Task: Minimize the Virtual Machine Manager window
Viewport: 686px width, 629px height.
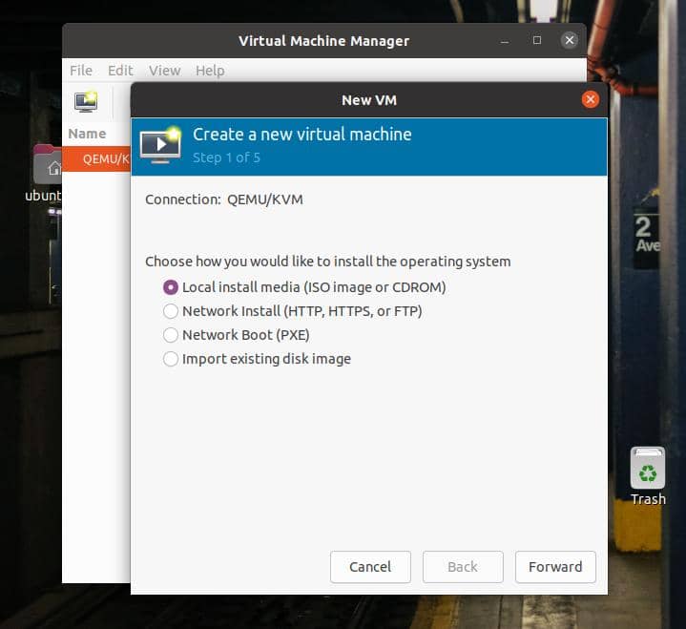Action: pos(504,40)
